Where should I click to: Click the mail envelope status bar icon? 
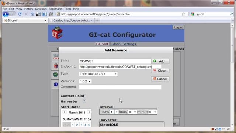click(224, 129)
